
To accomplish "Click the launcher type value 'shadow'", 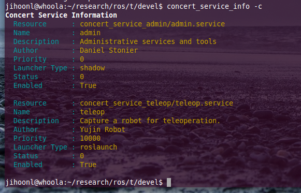I will coord(92,68).
